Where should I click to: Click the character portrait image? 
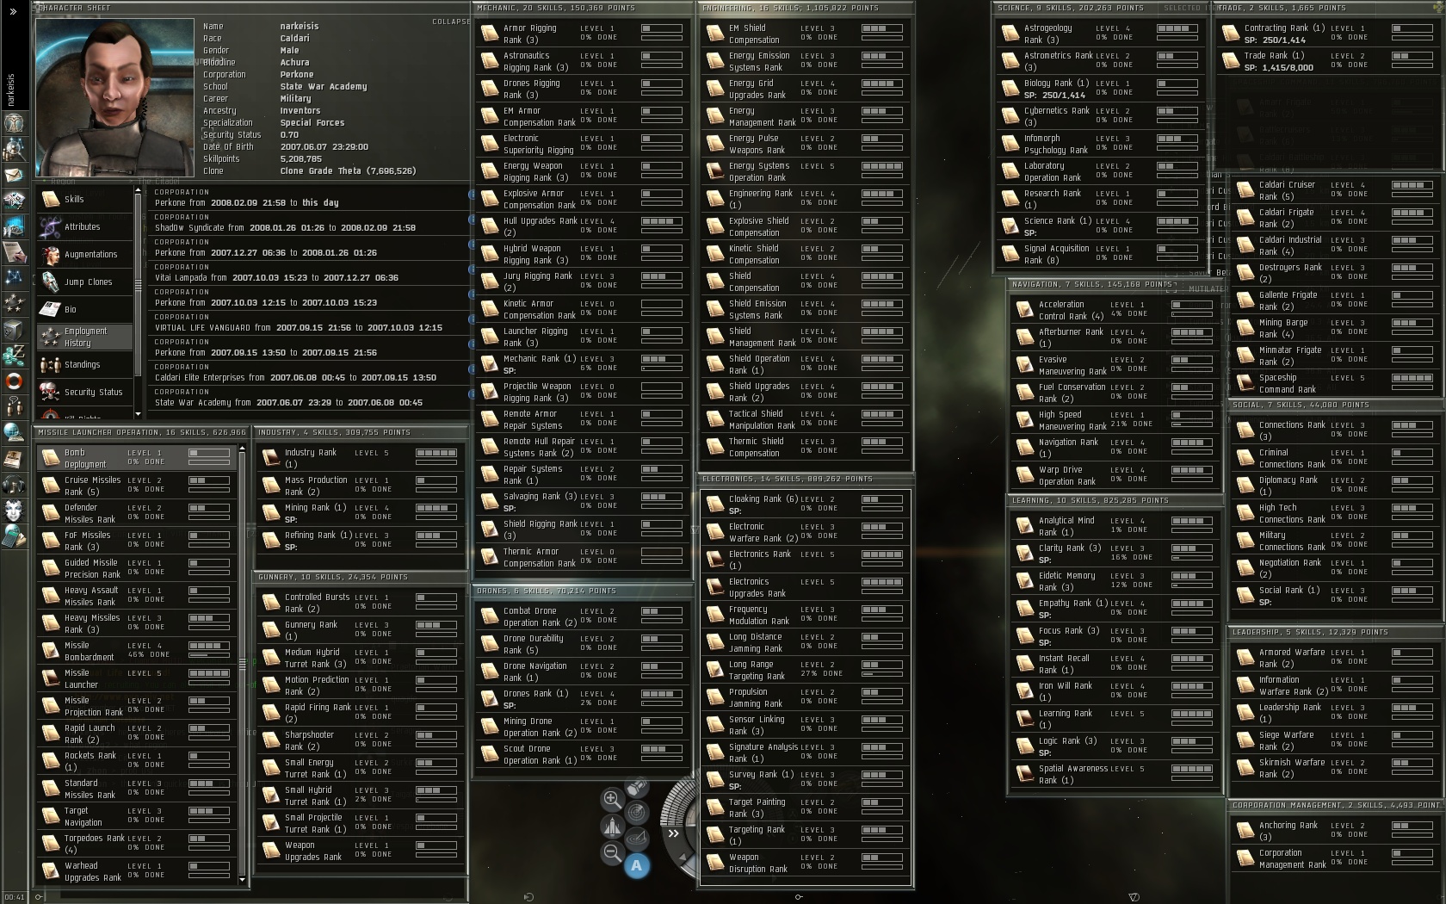pyautogui.click(x=114, y=97)
